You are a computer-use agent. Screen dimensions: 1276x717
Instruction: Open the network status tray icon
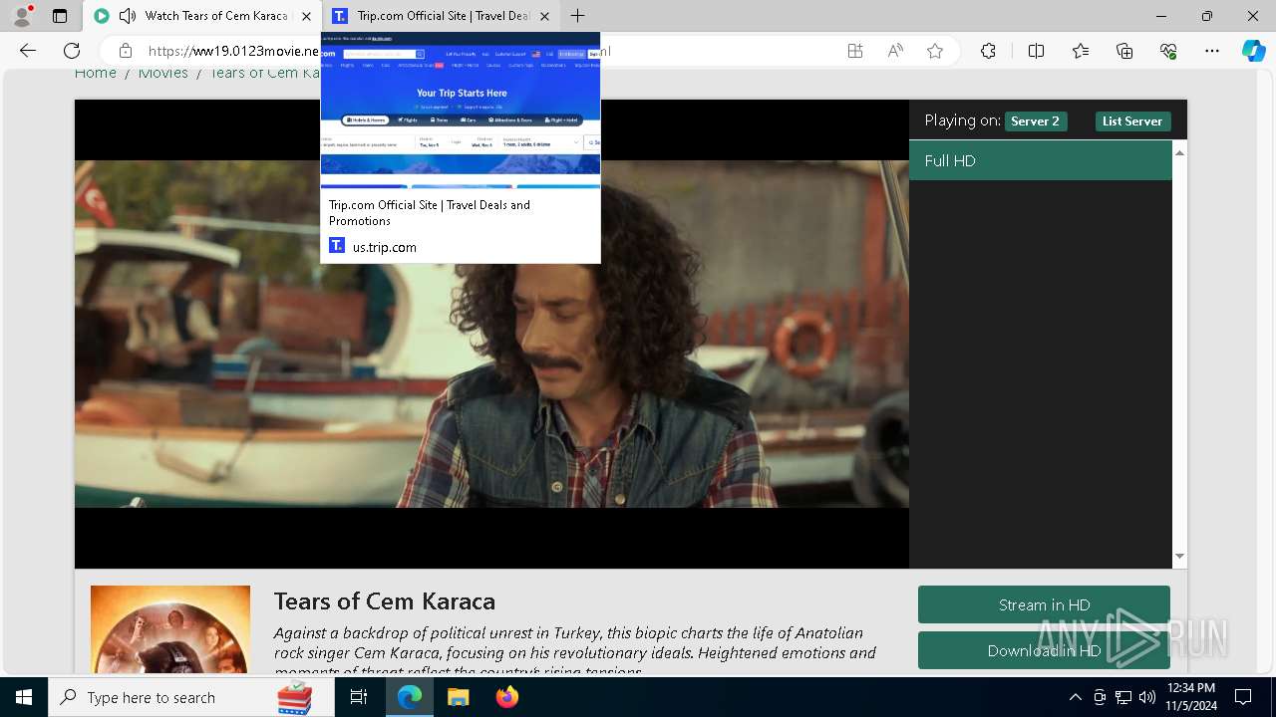(x=1123, y=697)
